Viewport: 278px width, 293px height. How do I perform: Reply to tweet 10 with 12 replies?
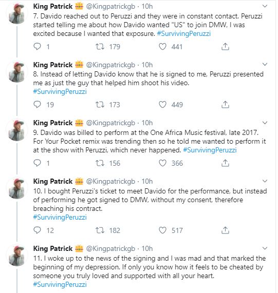tap(37, 230)
